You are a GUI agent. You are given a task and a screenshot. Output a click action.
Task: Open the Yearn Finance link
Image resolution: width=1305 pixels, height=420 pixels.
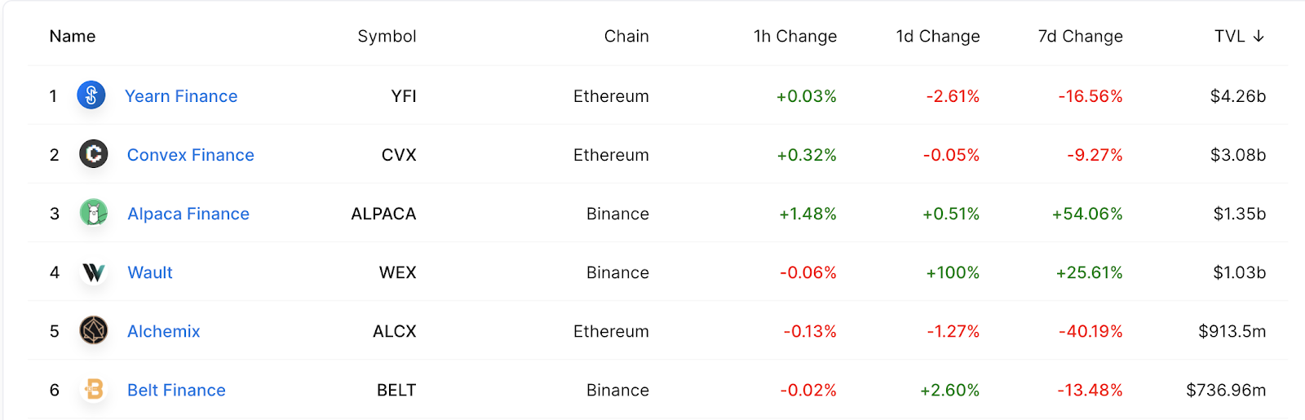tap(181, 96)
